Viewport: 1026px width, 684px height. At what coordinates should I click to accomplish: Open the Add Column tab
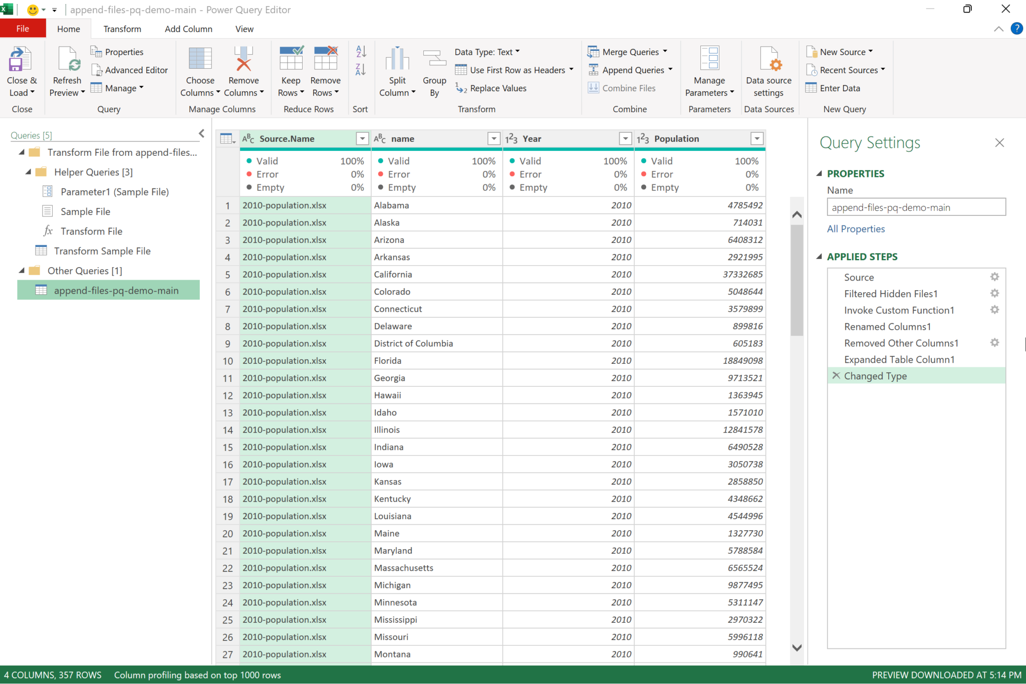[x=188, y=29]
